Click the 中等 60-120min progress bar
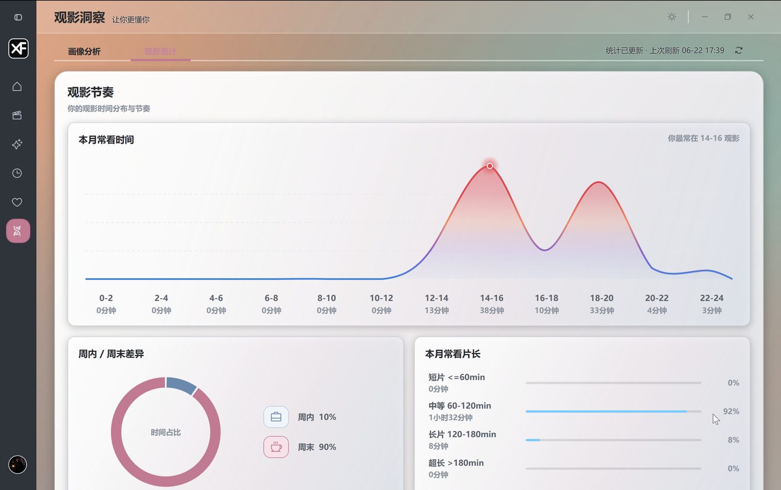The image size is (781, 490). (x=613, y=411)
